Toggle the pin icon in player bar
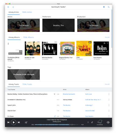Image resolution: width=117 pixels, height=134 pixels. [x=92, y=122]
